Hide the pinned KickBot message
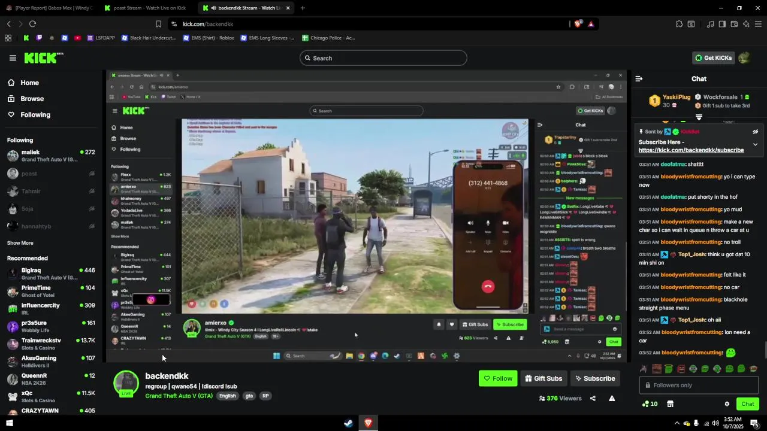Screen dimensions: 767x431 pos(755,132)
